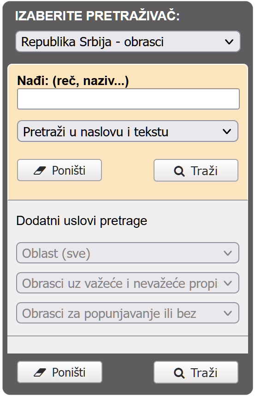Click the Poništi button in the orange panel

point(59,170)
